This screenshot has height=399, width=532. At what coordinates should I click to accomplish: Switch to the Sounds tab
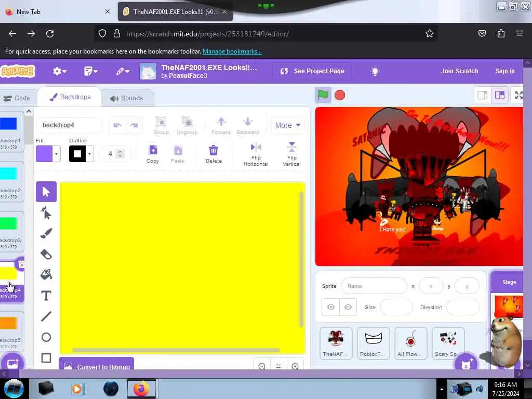pyautogui.click(x=127, y=98)
